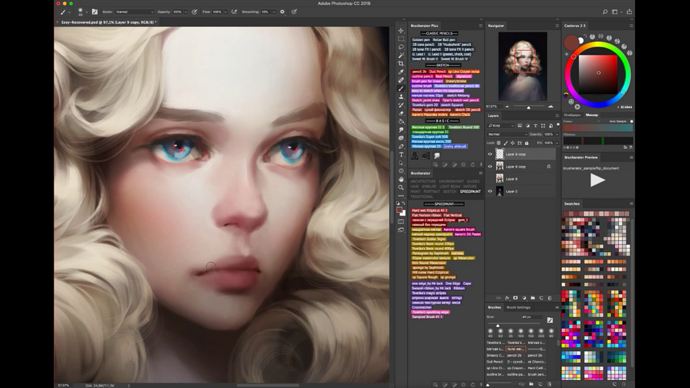Open layer Fill dropdown
The image size is (690, 388).
(557, 143)
